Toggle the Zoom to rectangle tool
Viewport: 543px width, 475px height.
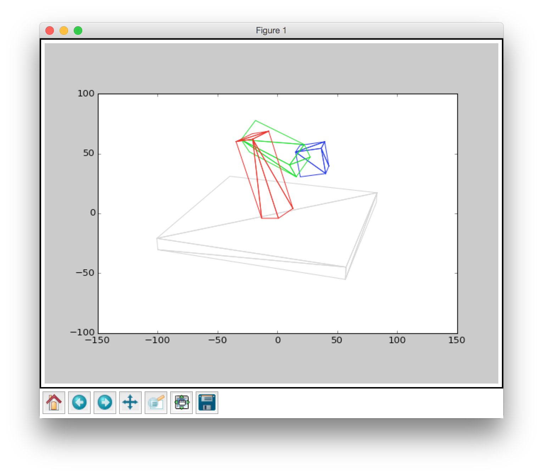[156, 403]
